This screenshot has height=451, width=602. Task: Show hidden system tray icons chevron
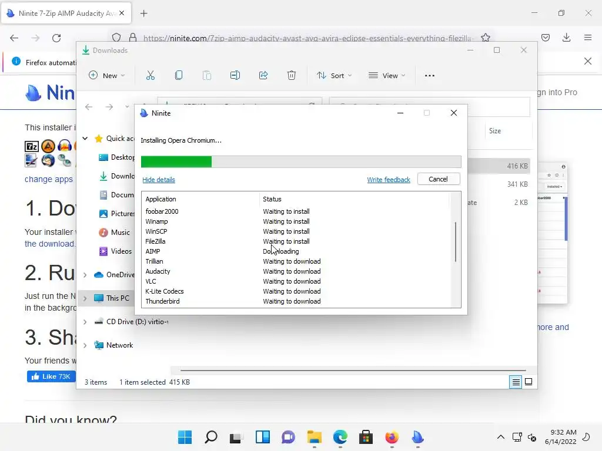click(x=501, y=437)
